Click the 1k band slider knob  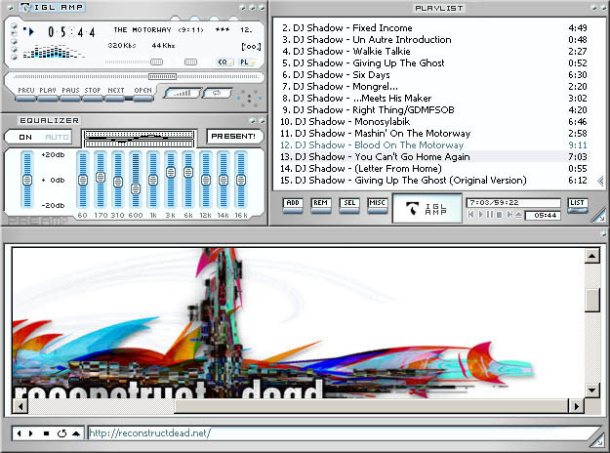click(153, 181)
